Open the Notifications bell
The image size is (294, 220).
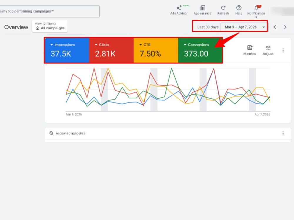256,11
